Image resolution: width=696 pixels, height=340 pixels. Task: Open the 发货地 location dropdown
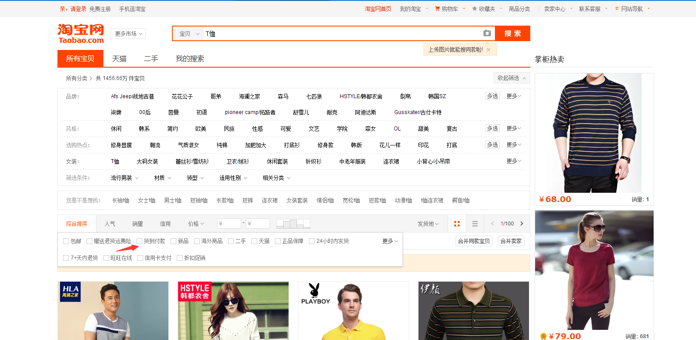click(428, 224)
